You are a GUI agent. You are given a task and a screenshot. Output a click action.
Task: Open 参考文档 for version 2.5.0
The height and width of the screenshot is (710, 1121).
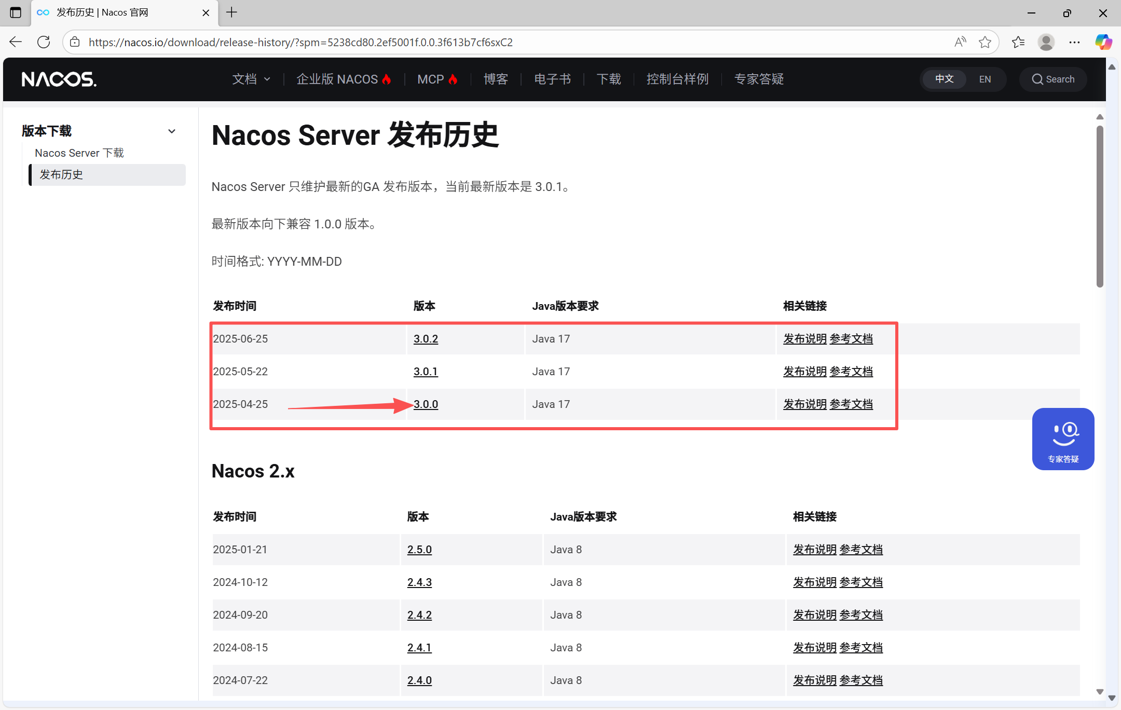(861, 550)
